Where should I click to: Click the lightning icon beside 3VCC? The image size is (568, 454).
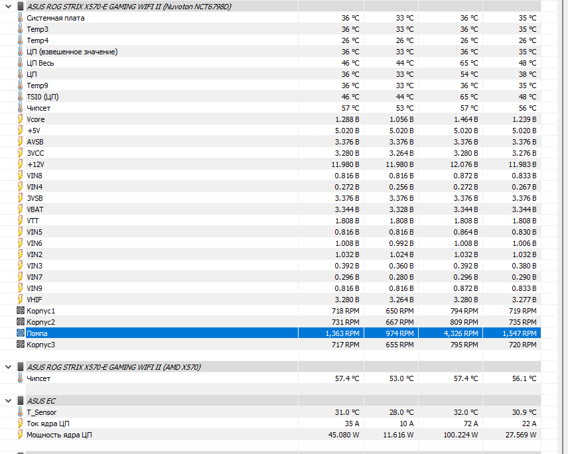click(x=21, y=152)
